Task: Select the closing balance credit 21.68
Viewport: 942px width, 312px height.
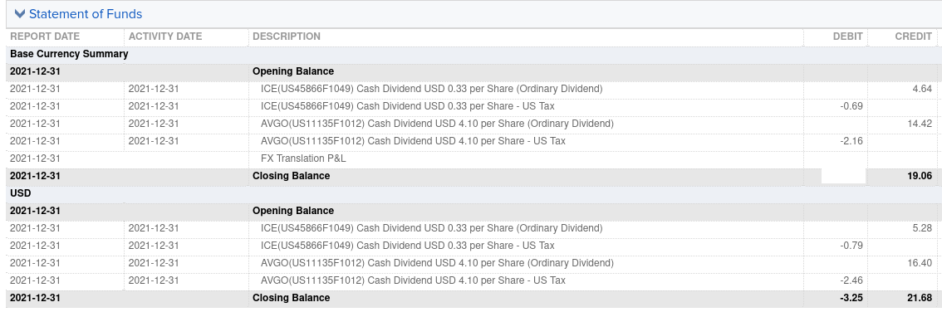Action: pyautogui.click(x=920, y=298)
